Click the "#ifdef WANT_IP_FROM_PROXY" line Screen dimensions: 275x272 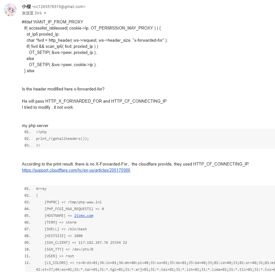pos(52,22)
